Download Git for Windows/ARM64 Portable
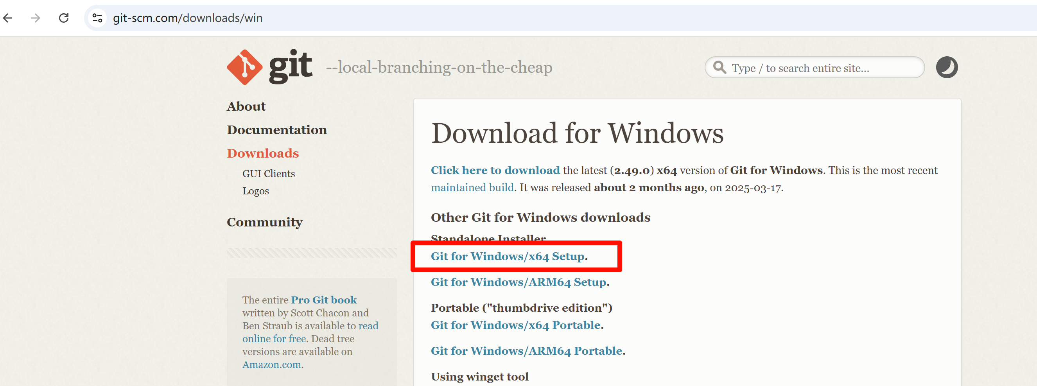The image size is (1037, 386). [527, 350]
